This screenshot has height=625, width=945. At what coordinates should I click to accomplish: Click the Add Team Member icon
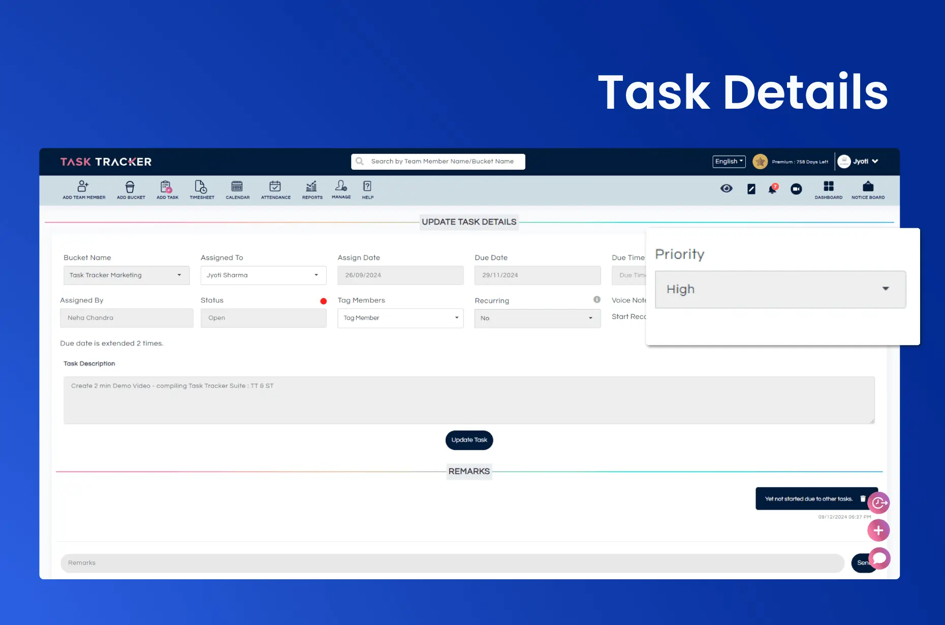[x=83, y=187]
